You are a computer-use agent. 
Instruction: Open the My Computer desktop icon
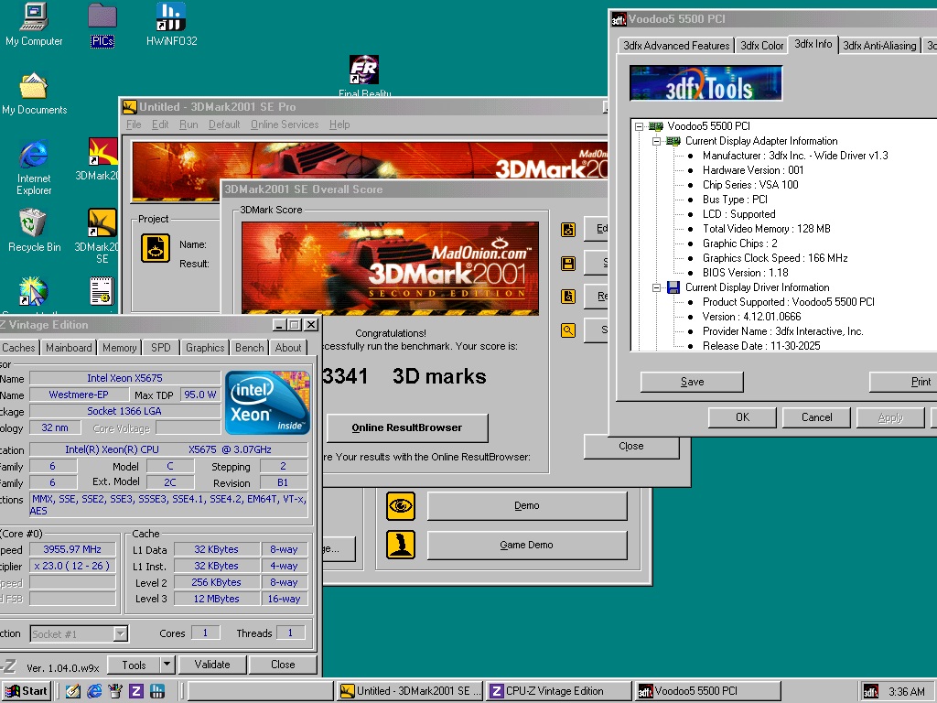click(x=34, y=24)
